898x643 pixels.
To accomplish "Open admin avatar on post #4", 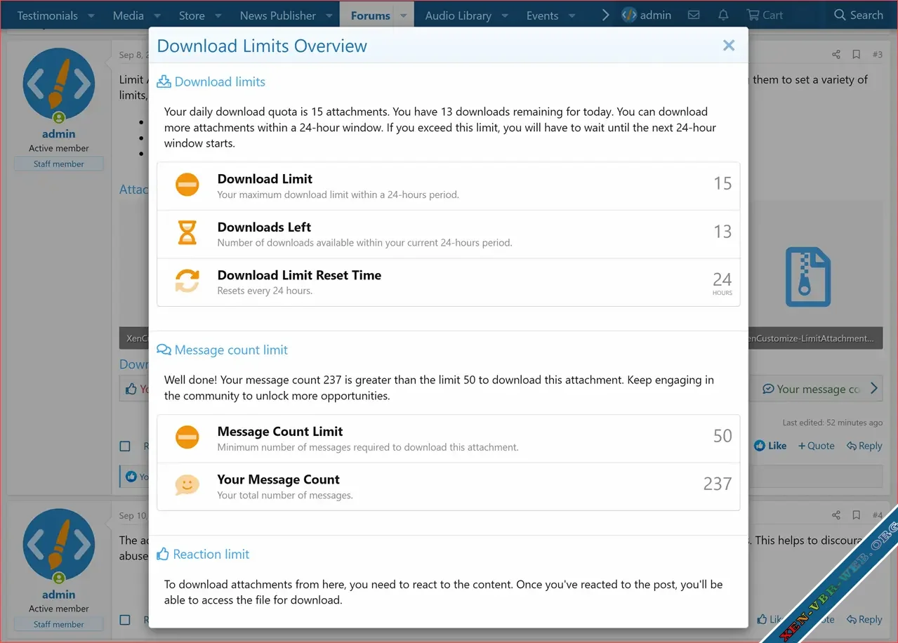I will click(x=58, y=544).
